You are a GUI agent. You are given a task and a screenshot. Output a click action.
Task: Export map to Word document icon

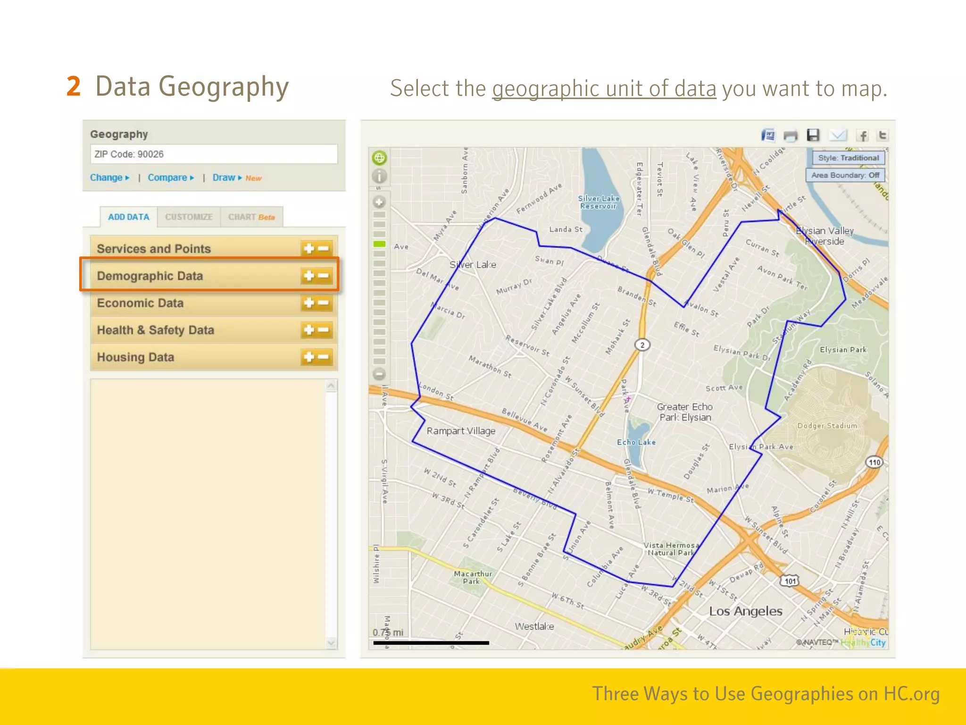[768, 136]
